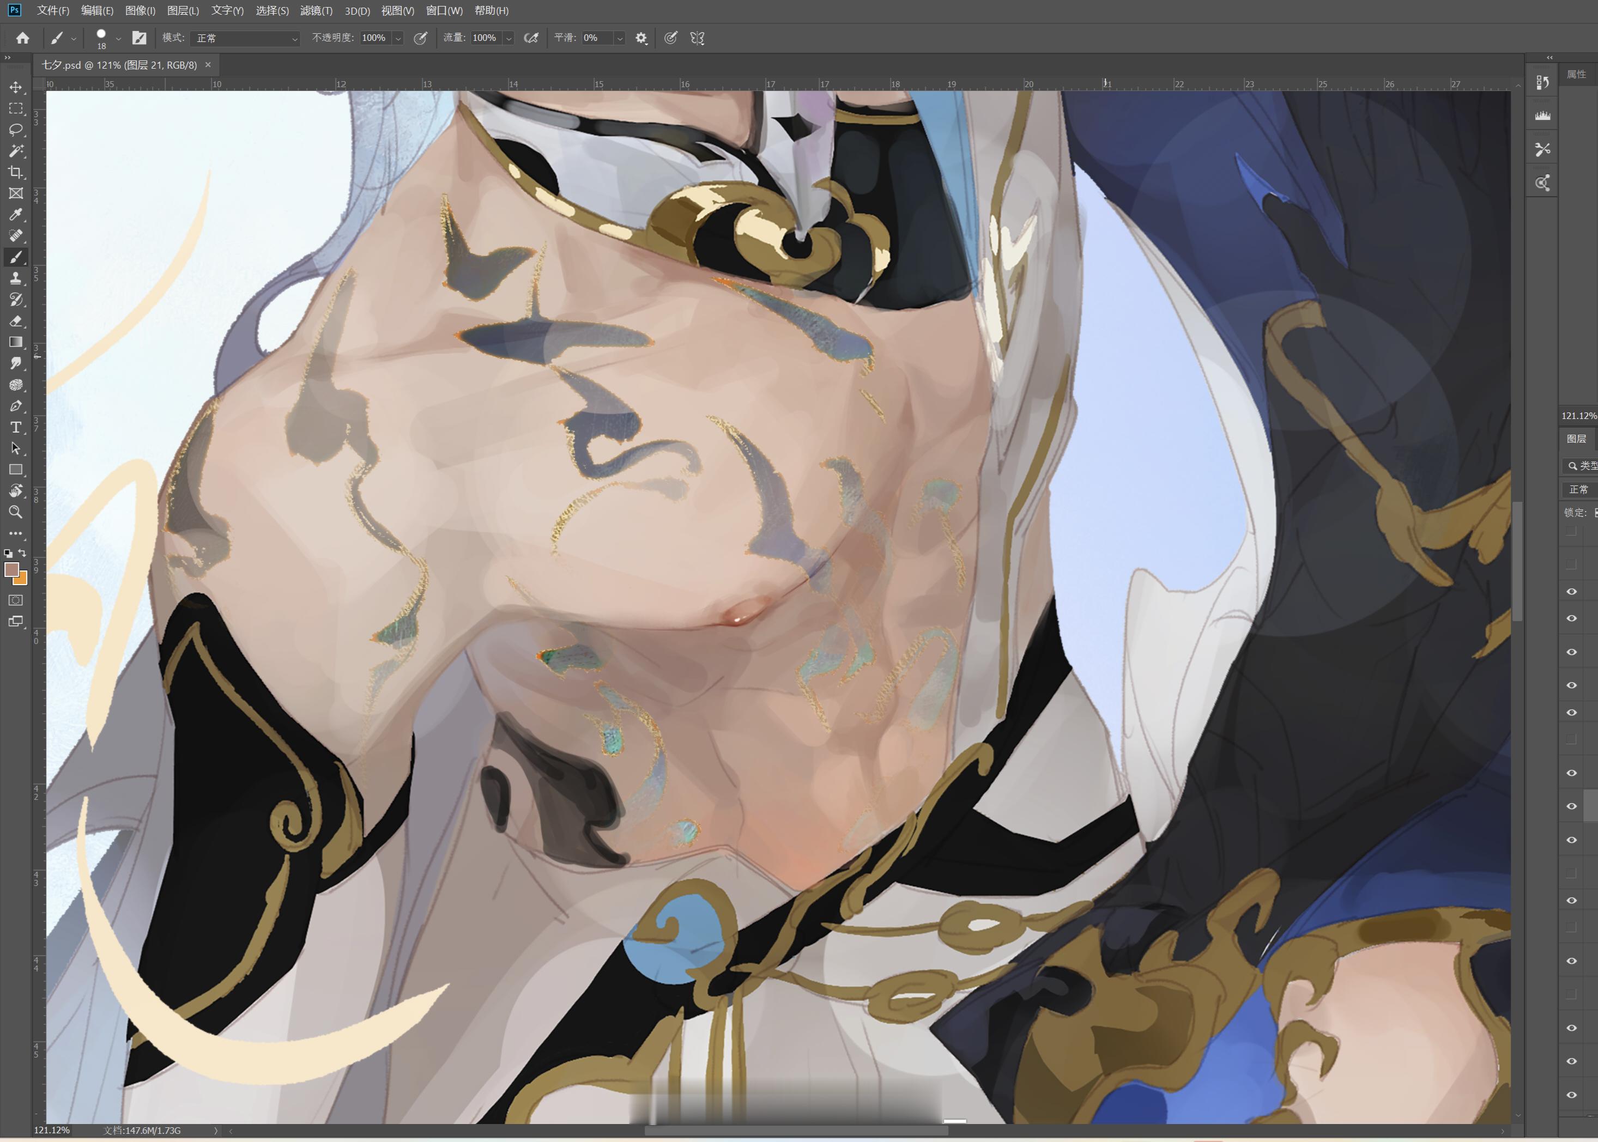1598x1142 pixels.
Task: Toggle the Brush Settings panel
Action: (140, 38)
